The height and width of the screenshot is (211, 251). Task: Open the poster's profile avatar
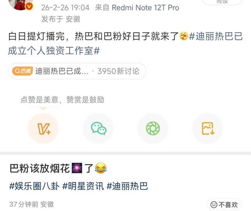20,4
